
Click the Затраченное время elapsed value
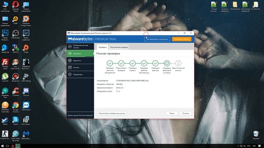point(120,88)
